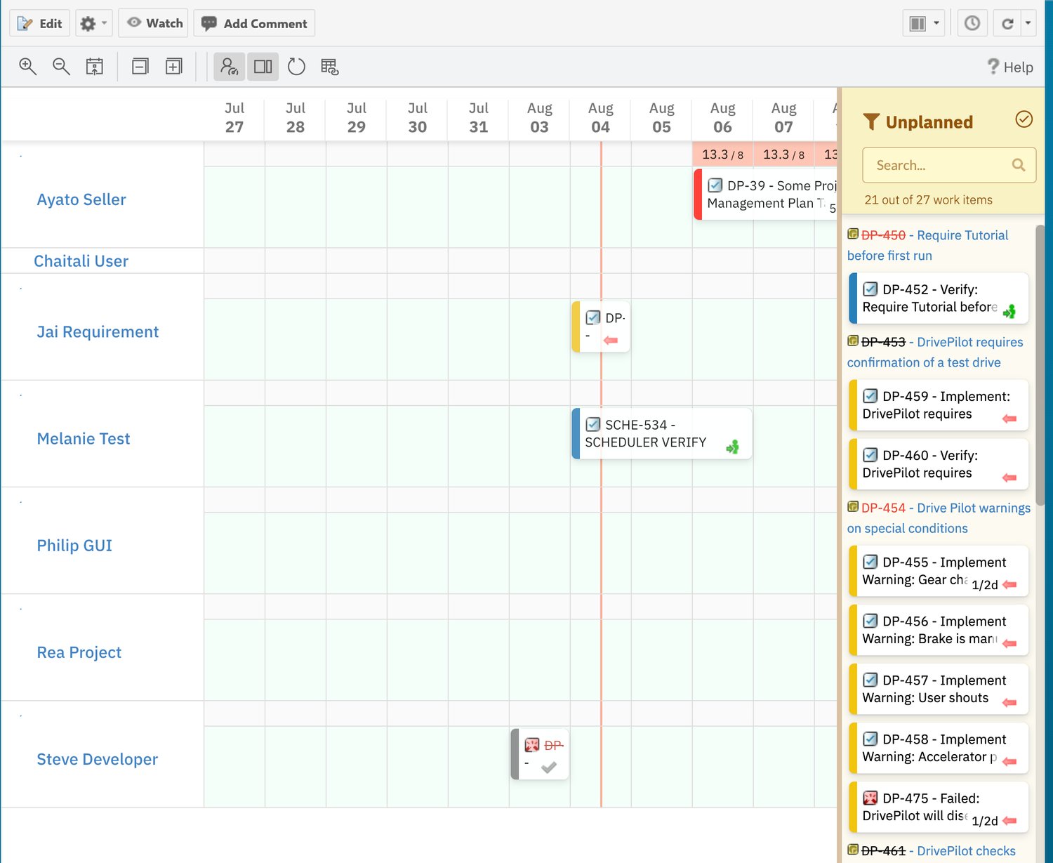Click the Watch button

153,23
